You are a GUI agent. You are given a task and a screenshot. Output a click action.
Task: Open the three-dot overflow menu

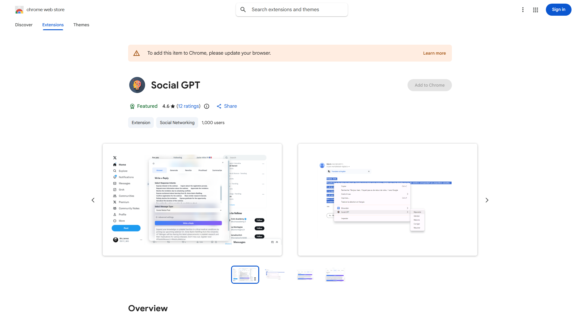tap(523, 10)
